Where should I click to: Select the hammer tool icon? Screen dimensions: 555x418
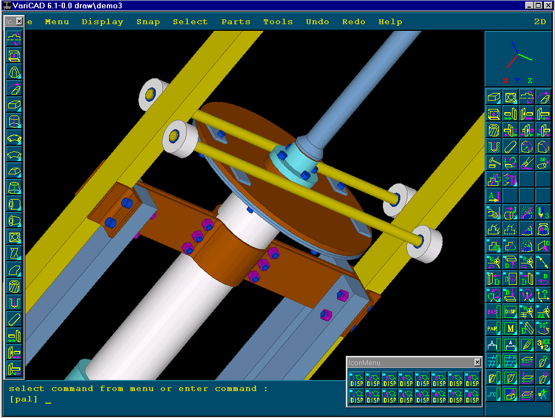click(x=493, y=163)
